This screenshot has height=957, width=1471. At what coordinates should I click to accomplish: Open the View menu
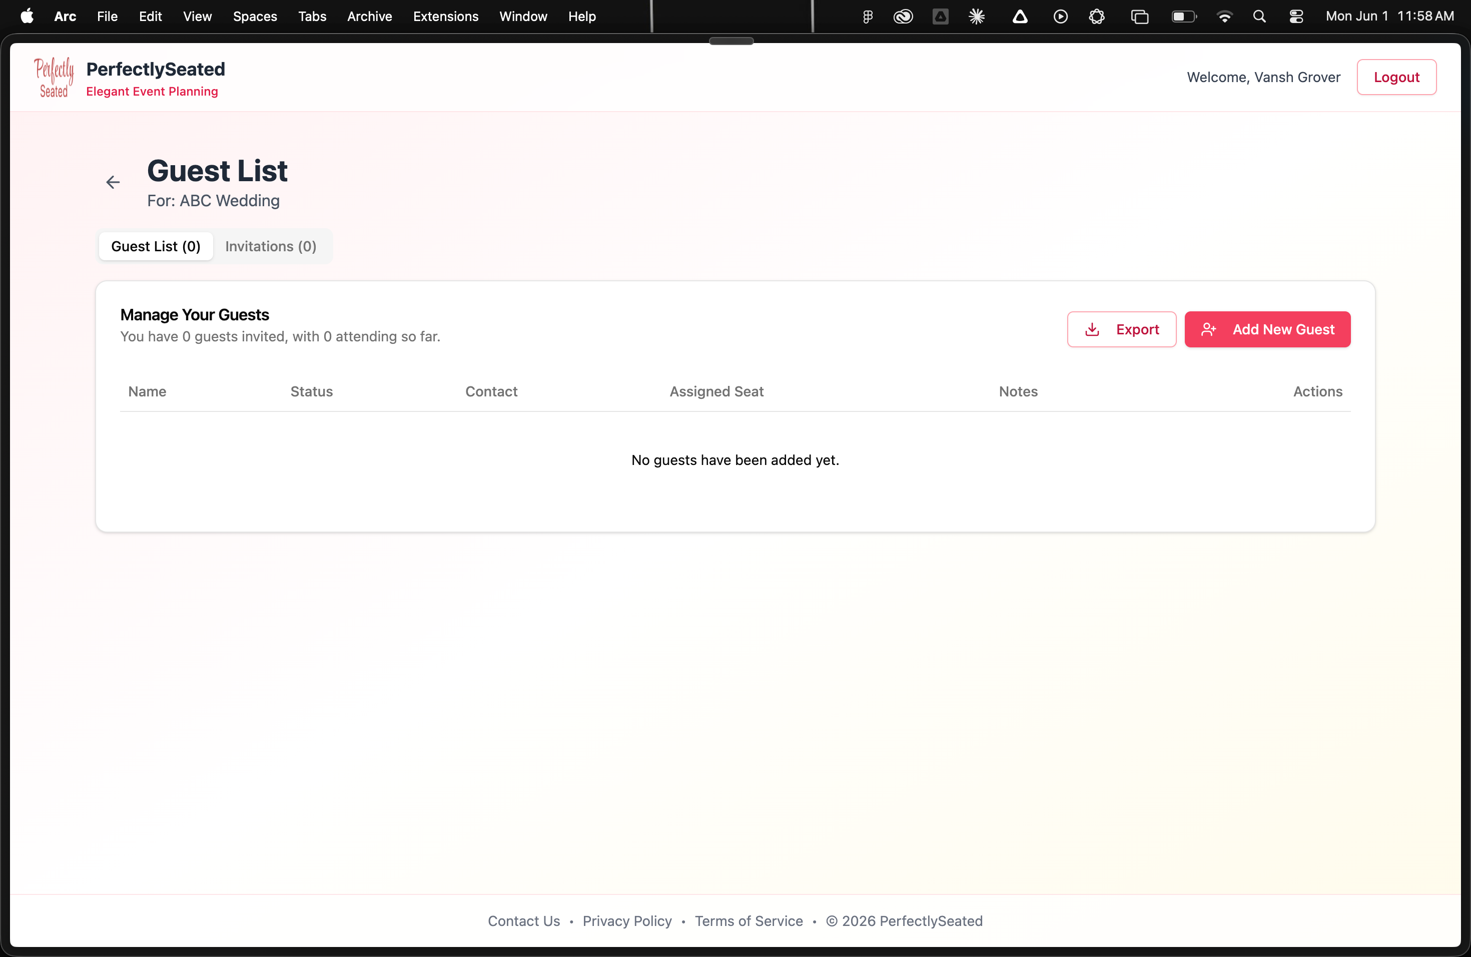pyautogui.click(x=197, y=17)
